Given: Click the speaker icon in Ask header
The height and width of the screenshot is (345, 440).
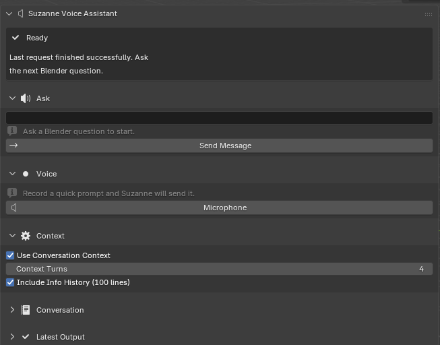Looking at the screenshot, I should 26,98.
